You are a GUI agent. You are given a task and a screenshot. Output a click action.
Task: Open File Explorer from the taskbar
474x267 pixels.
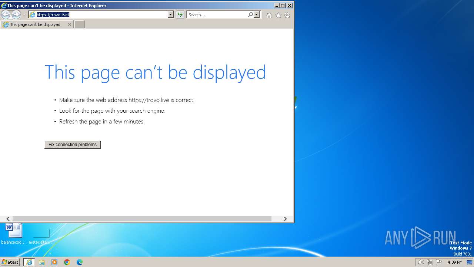(42, 262)
